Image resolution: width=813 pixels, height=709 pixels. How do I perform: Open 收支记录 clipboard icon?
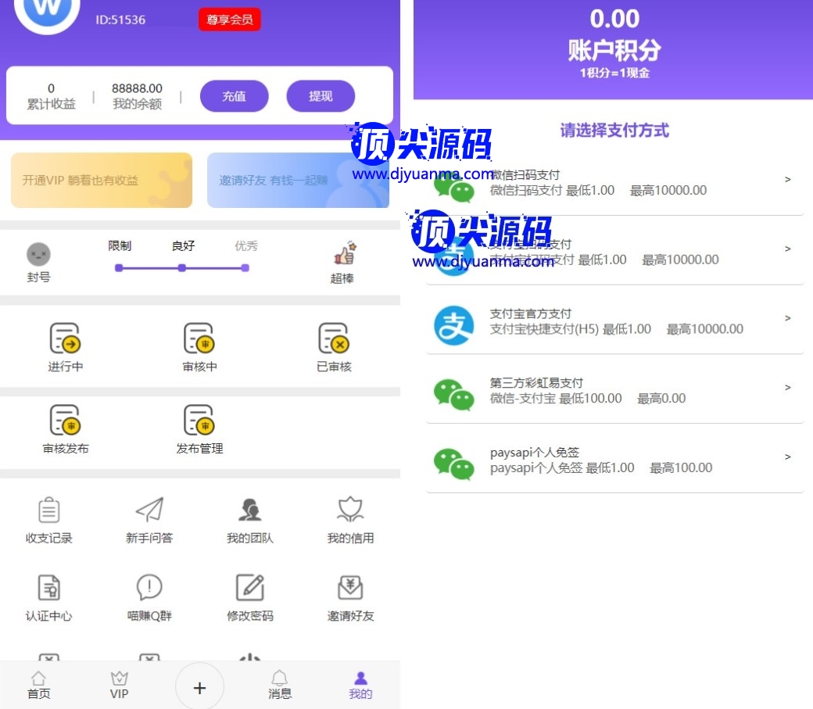[x=49, y=510]
